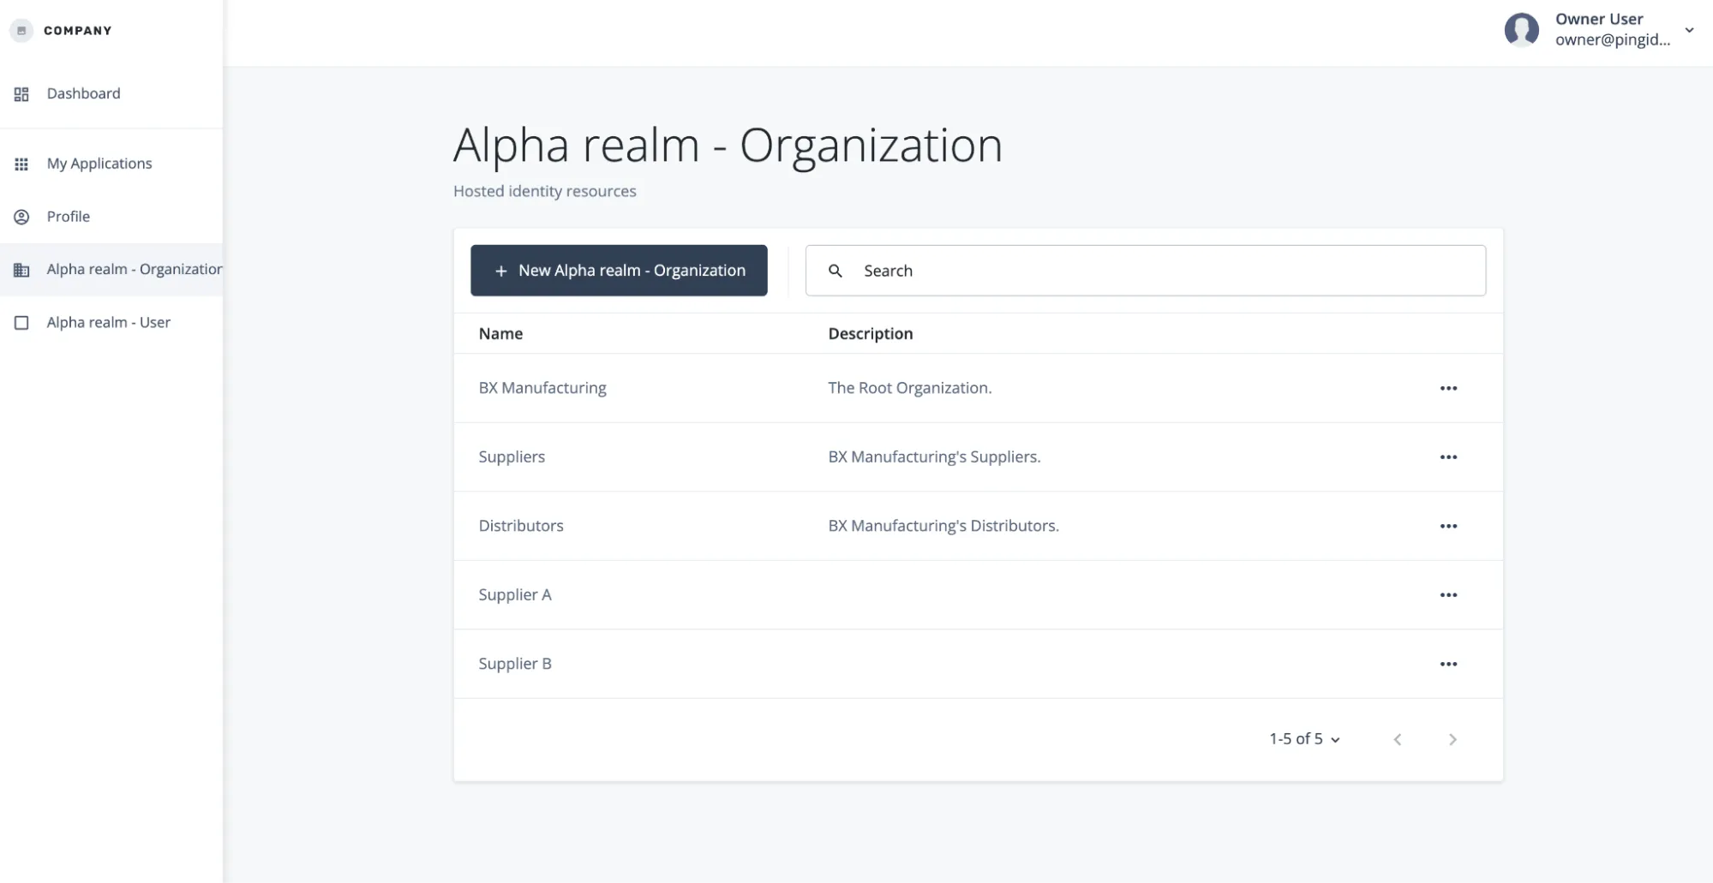Click 'BX Manufacturing's Suppliers.' description
The height and width of the screenshot is (883, 1713).
[x=934, y=457]
